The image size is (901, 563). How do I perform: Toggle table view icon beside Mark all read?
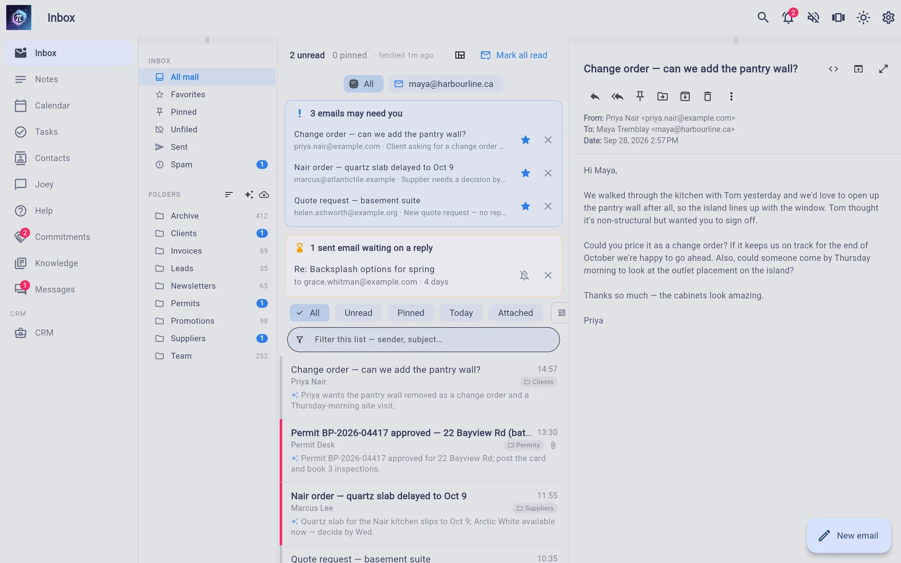(x=460, y=55)
